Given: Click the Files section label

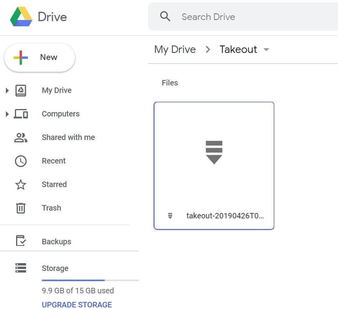Looking at the screenshot, I should (x=170, y=83).
